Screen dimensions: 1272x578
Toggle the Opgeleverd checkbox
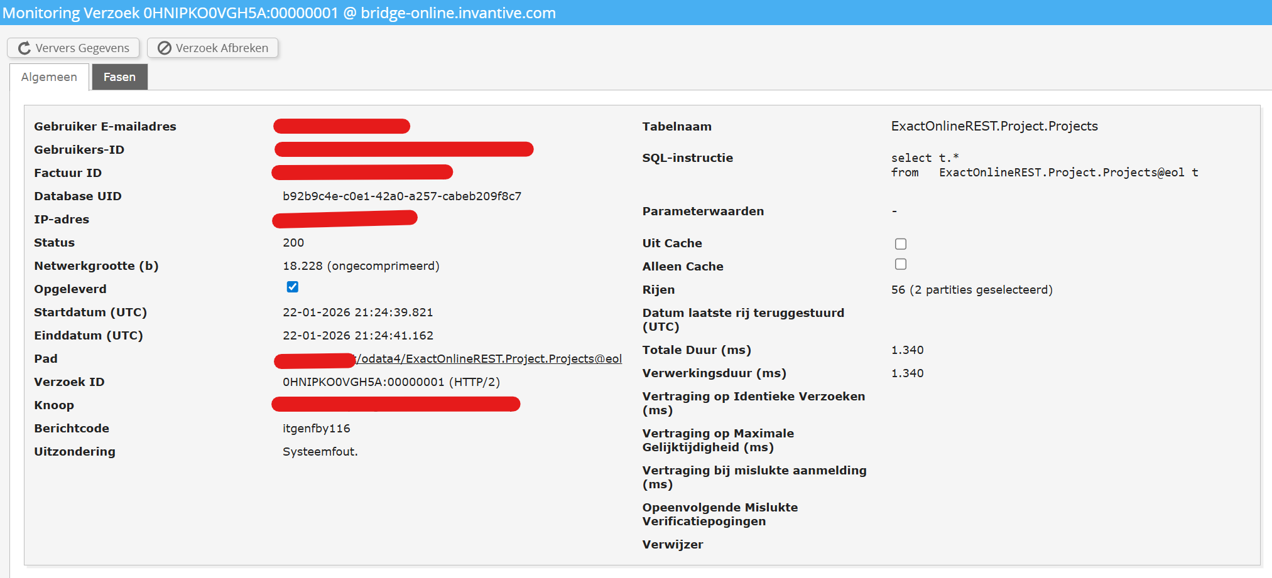293,287
